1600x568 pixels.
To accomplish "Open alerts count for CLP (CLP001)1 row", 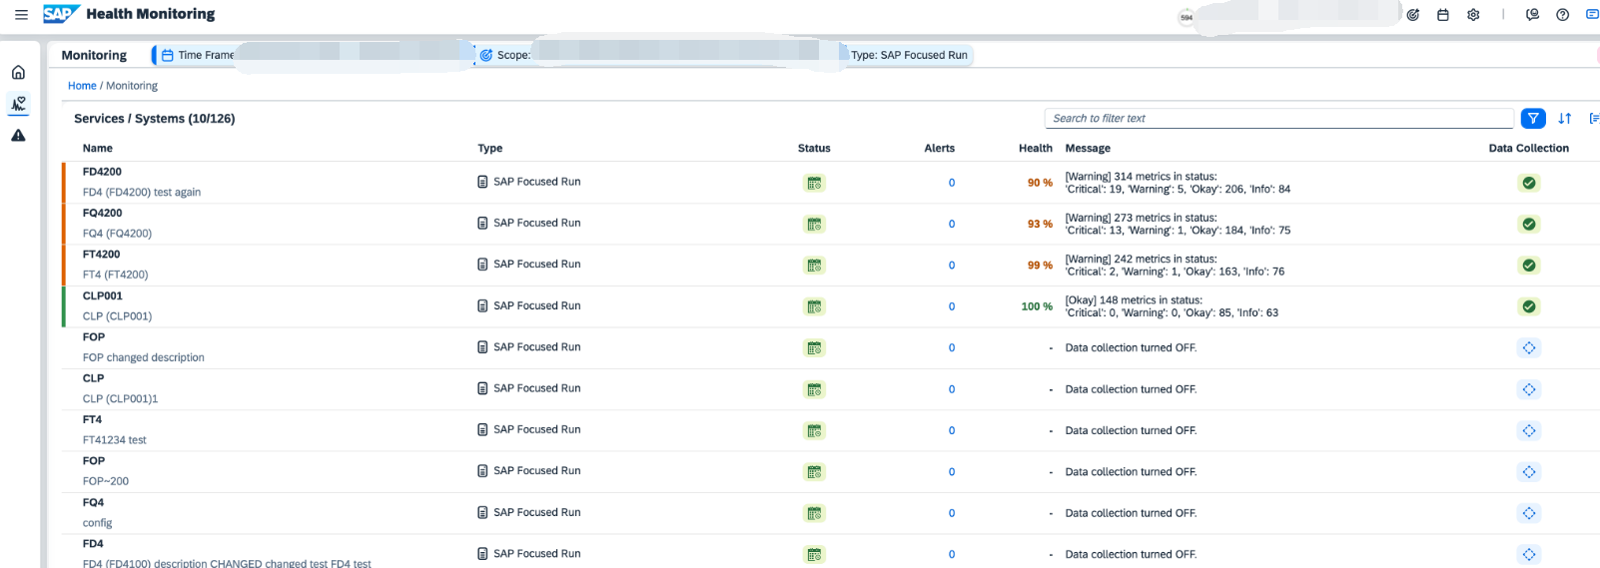I will tap(952, 389).
